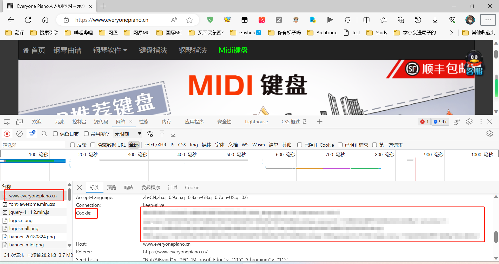The image size is (499, 264).
Task: Open the 响应 request tab
Action: pos(129,188)
